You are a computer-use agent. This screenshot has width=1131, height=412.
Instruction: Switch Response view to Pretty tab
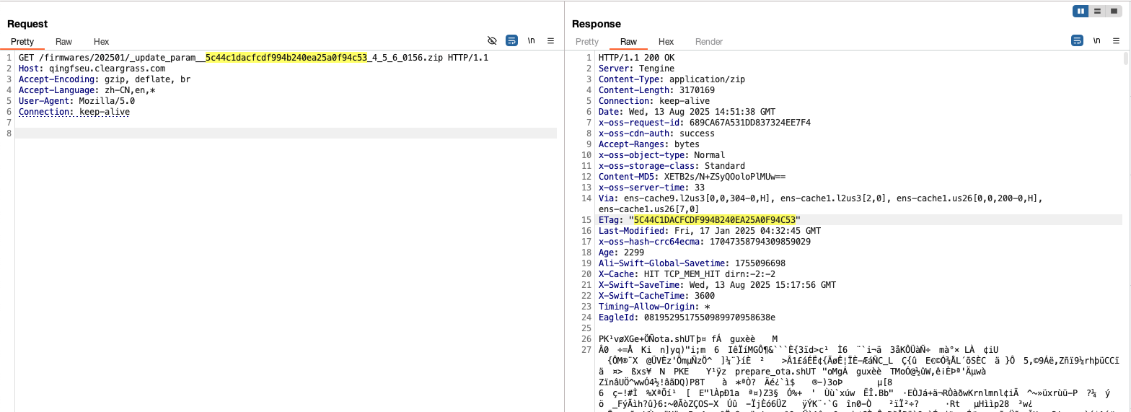[x=587, y=42]
